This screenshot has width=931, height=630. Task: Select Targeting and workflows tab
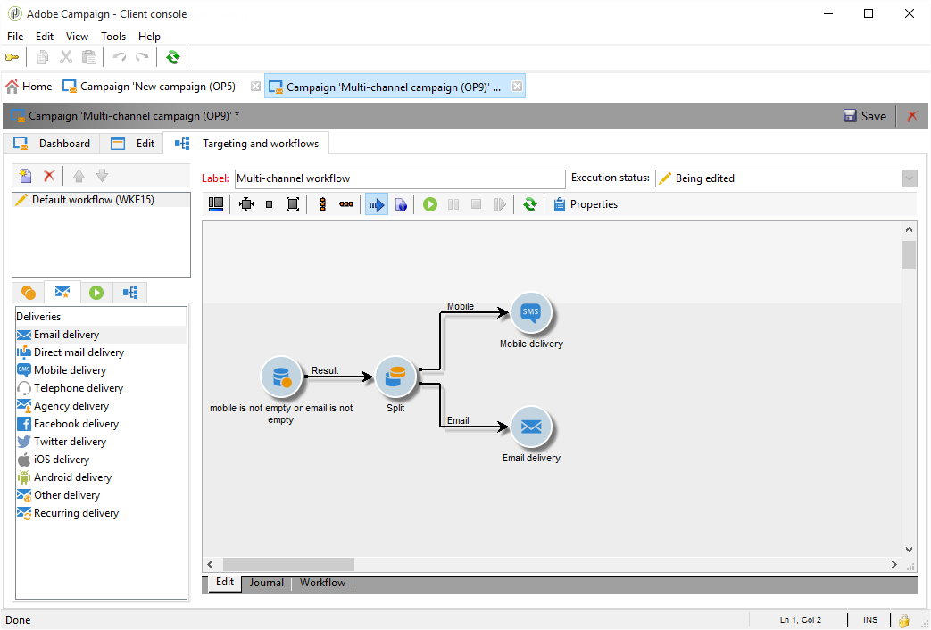coord(246,144)
